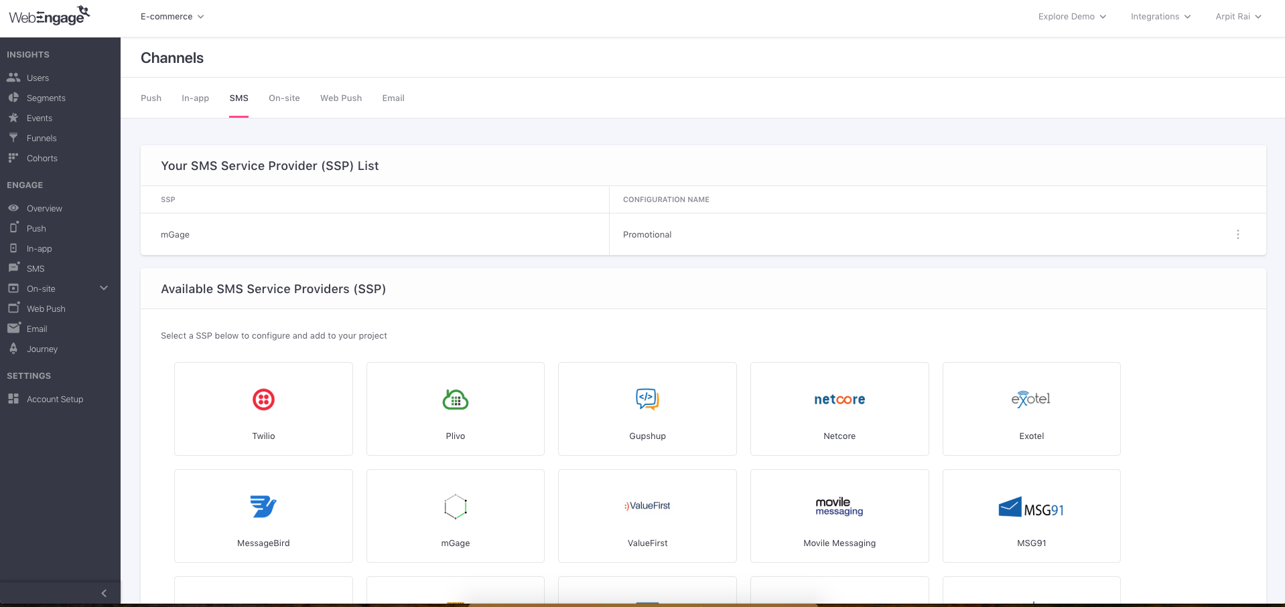The width and height of the screenshot is (1285, 607).
Task: Click the Funnels funnel icon
Action: (x=13, y=138)
